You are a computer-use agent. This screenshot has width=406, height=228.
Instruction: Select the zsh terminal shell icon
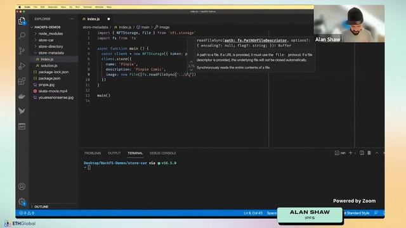click(x=340, y=153)
